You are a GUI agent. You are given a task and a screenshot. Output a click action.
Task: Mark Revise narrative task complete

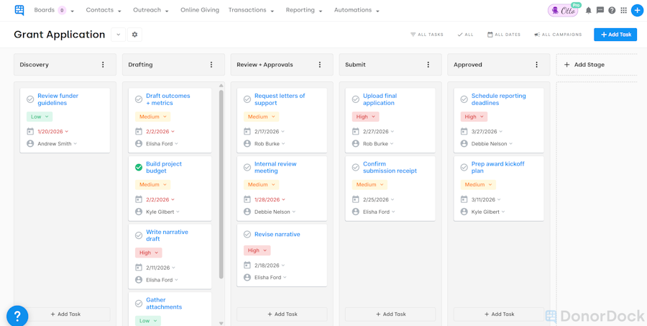tap(247, 235)
